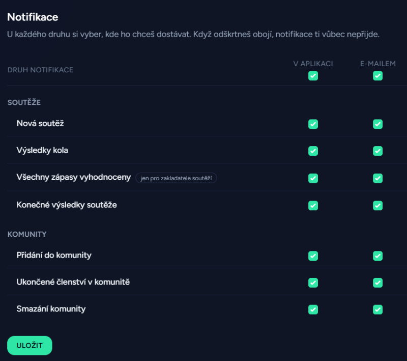The width and height of the screenshot is (407, 361).
Task: Toggle in-app checkbox for Výsledky kola
Action: [x=313, y=151]
